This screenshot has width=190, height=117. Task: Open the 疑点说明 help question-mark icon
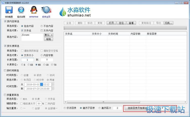21,10
